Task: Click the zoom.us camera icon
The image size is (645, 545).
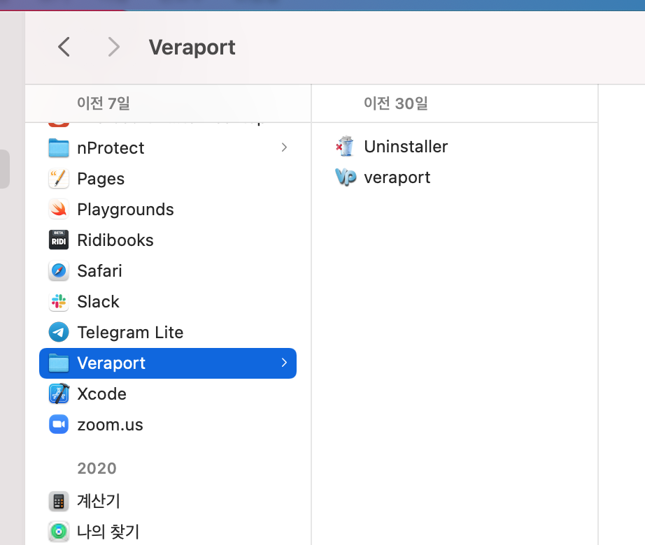Action: [x=59, y=425]
